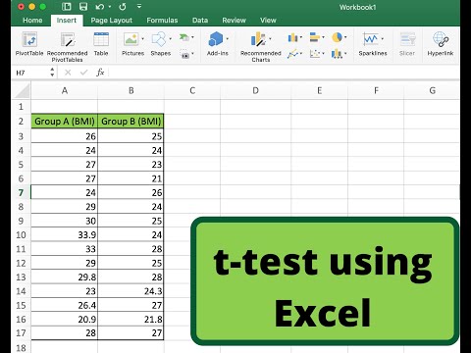Insert a combo chart
Viewport: 471px width, 353px height.
point(337,53)
